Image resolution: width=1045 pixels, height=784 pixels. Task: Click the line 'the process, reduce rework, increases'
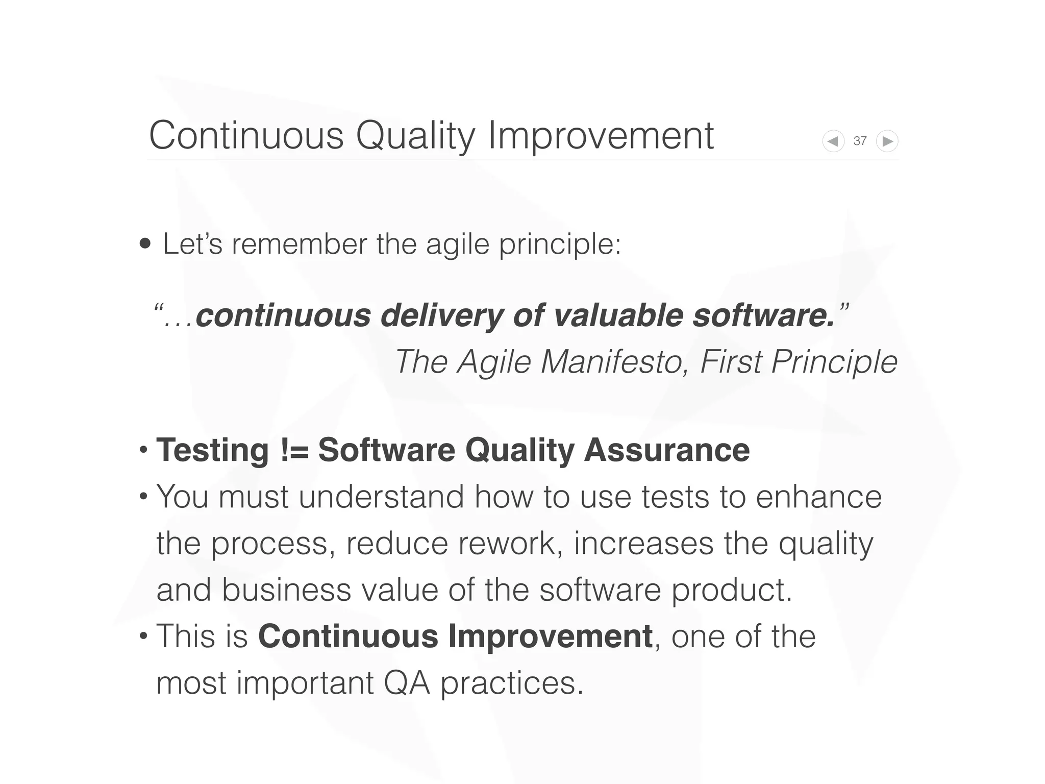tap(514, 543)
